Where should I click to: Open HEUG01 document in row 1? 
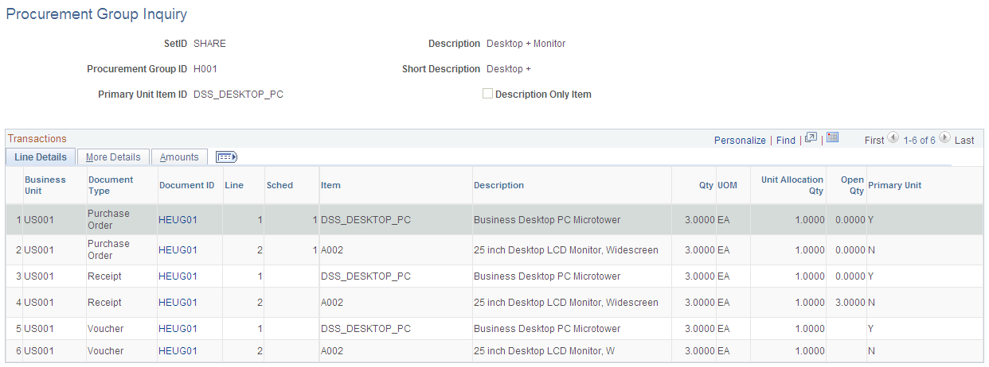tap(178, 220)
